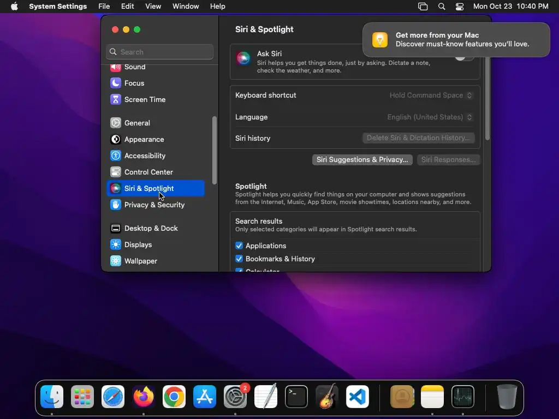
Task: Open the Window menu
Action: [186, 7]
